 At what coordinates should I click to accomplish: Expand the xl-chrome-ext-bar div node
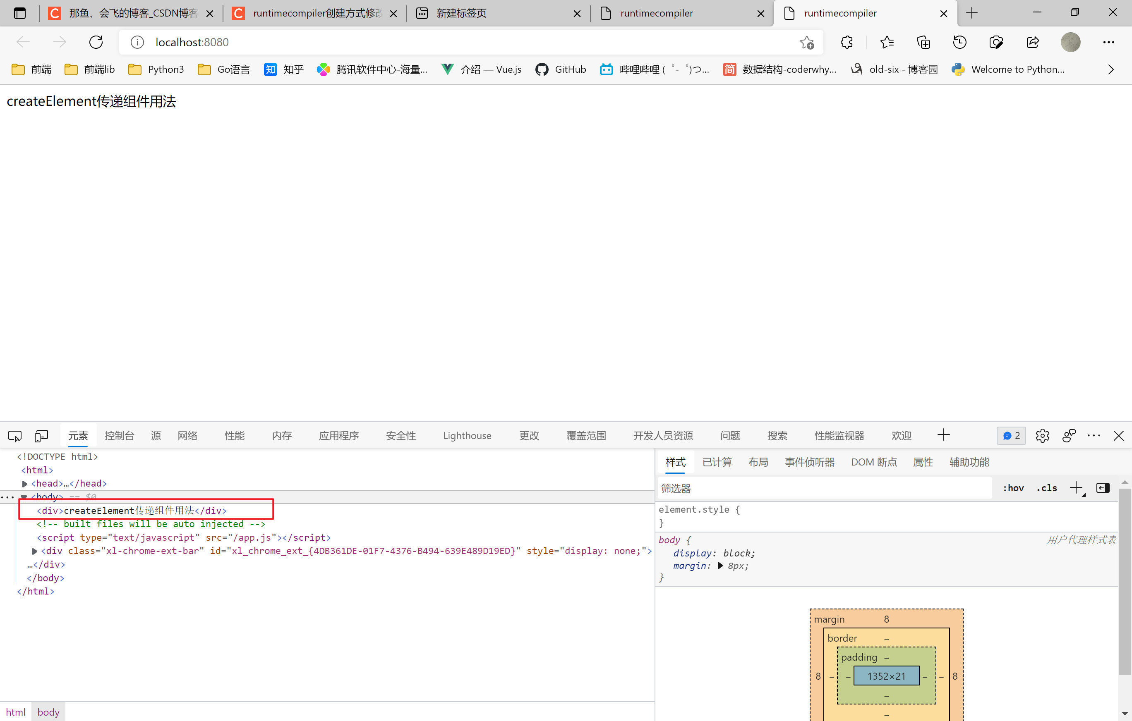(34, 551)
